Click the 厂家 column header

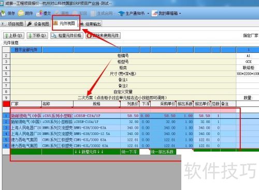coord(26,104)
